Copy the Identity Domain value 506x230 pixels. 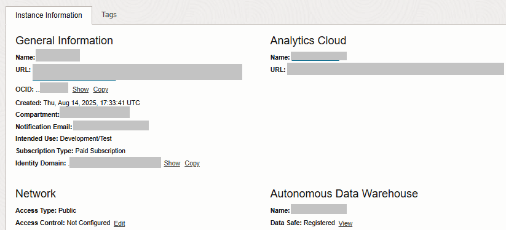[192, 163]
